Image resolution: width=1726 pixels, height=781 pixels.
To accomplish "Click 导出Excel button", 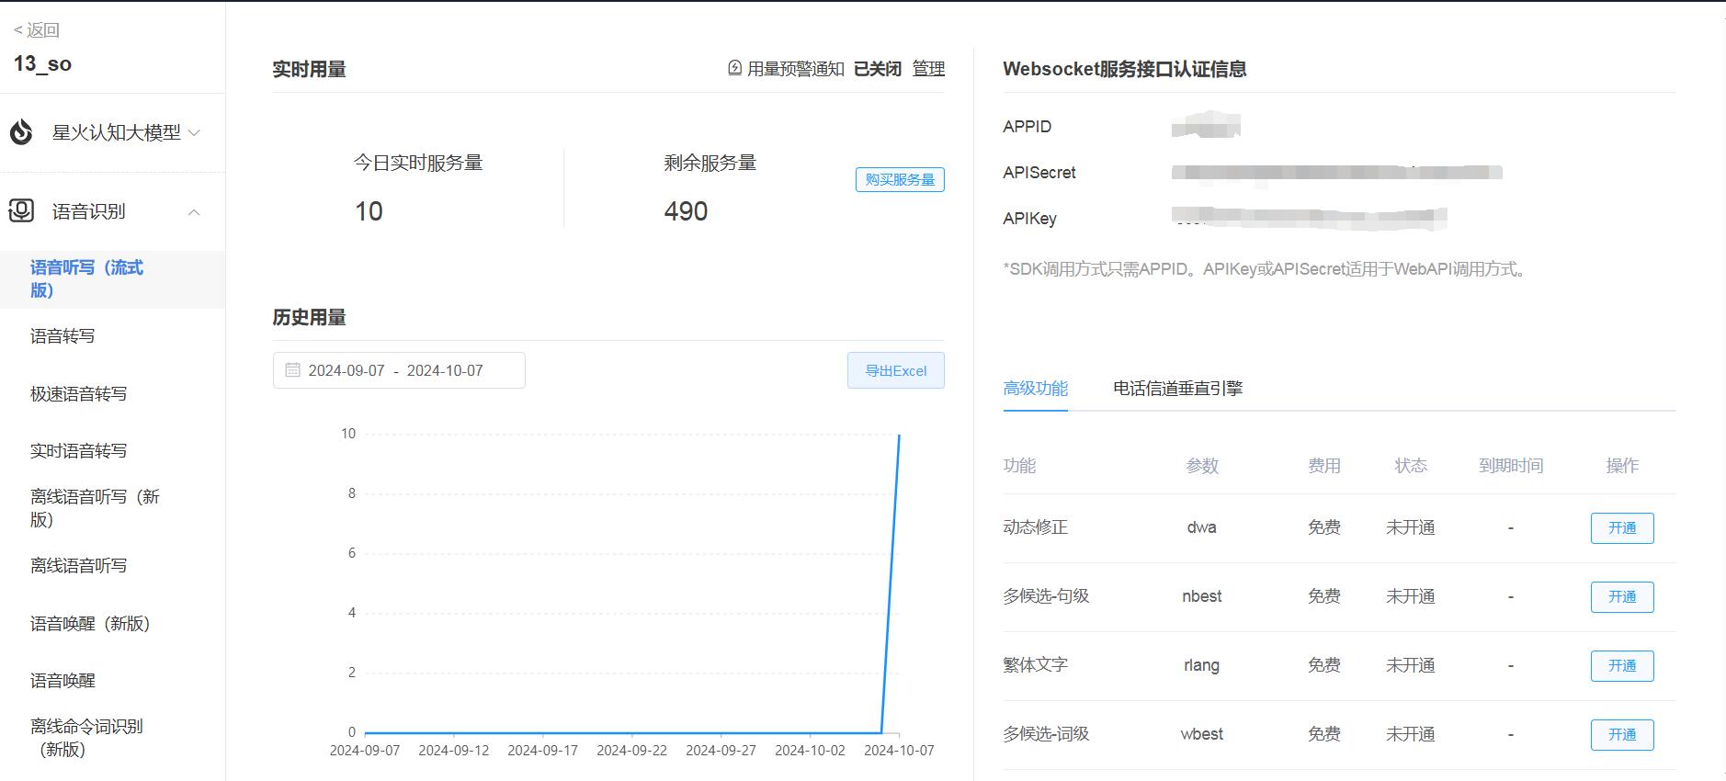I will coord(896,370).
